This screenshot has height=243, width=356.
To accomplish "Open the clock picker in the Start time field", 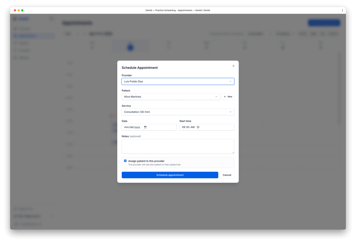I will tap(198, 127).
